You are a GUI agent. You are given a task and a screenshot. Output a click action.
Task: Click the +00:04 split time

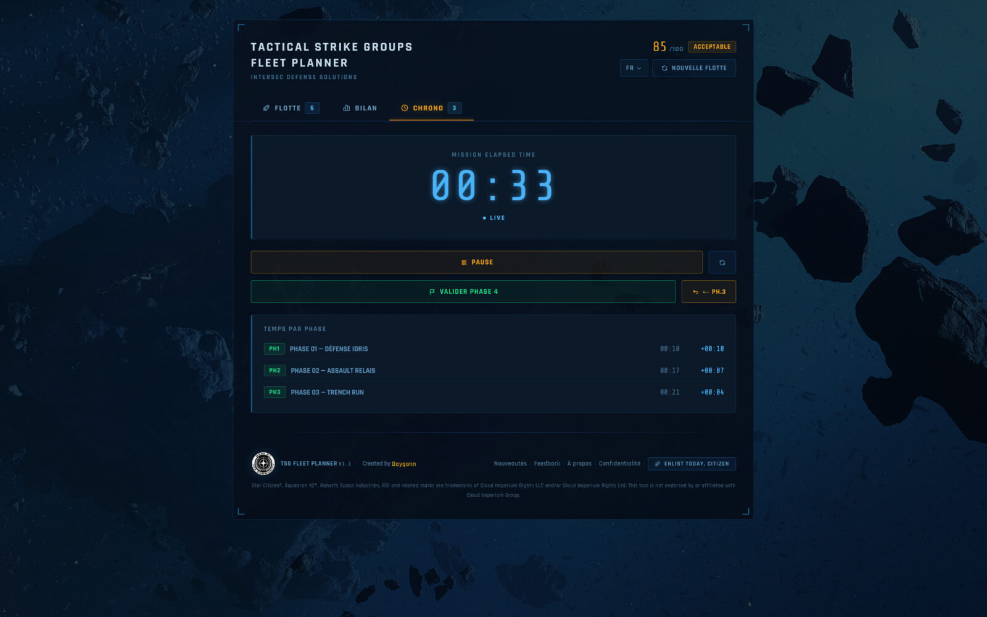pyautogui.click(x=712, y=392)
